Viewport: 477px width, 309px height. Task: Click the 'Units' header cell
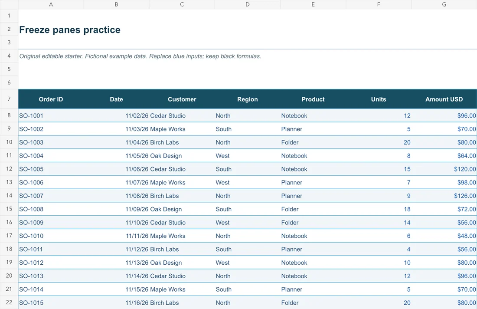coord(379,99)
